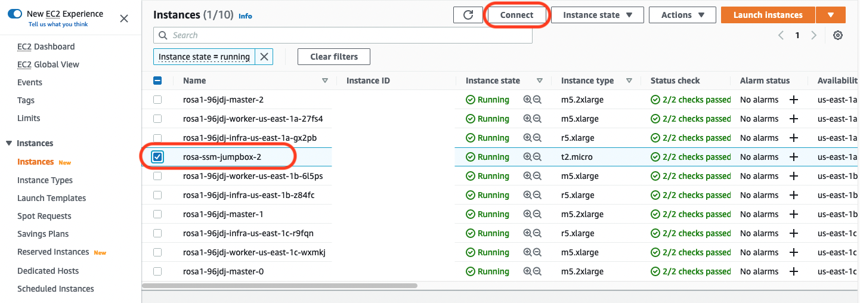Go to previous page of instances
860x303 pixels.
tap(781, 35)
